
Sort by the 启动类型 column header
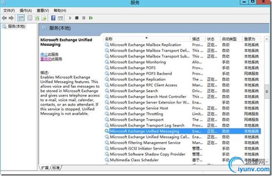(x=231, y=39)
